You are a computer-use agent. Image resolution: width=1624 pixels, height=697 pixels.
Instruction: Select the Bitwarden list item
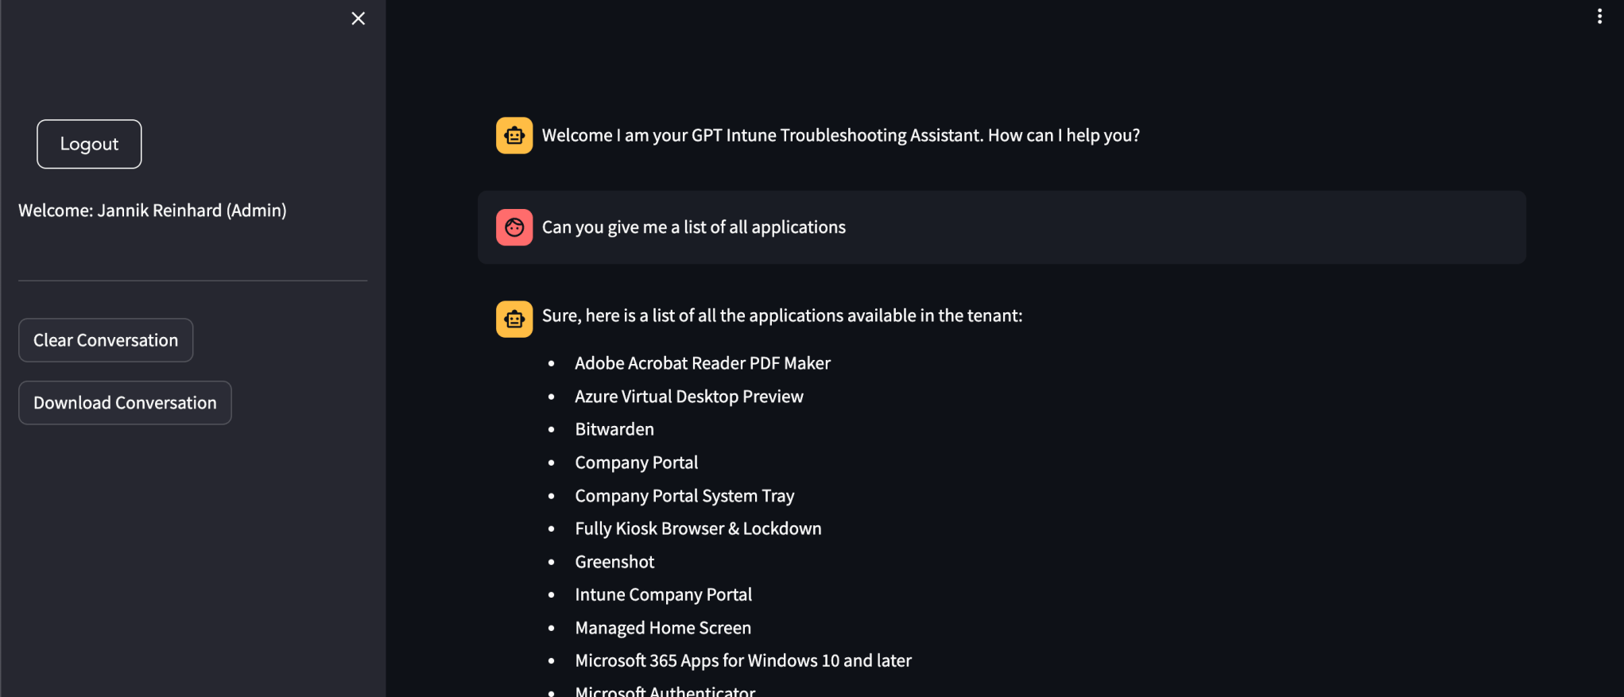click(614, 429)
